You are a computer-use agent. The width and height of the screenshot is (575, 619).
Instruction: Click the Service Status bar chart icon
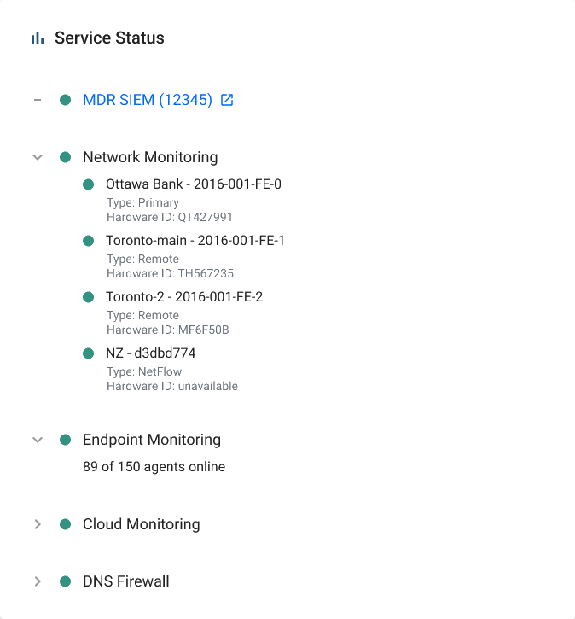pos(38,38)
